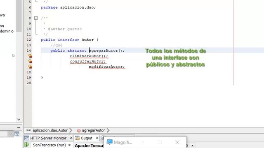Click the interface icon before aplicacion.dao.Autor
This screenshot has height=148, width=264.
pyautogui.click(x=29, y=130)
